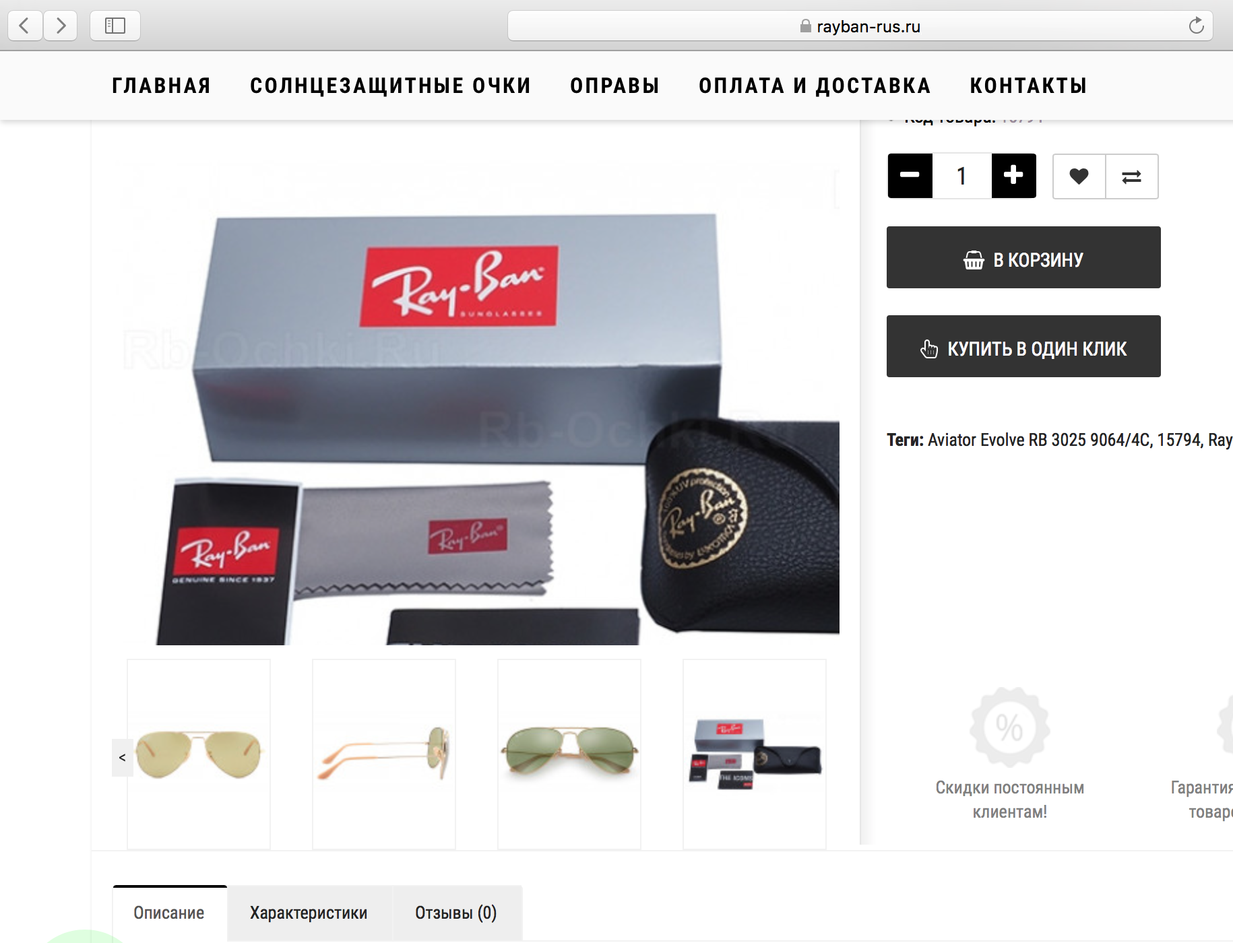The image size is (1233, 943).
Task: Go to ОПЛАТА И ДОСТАВКА page
Action: (815, 86)
